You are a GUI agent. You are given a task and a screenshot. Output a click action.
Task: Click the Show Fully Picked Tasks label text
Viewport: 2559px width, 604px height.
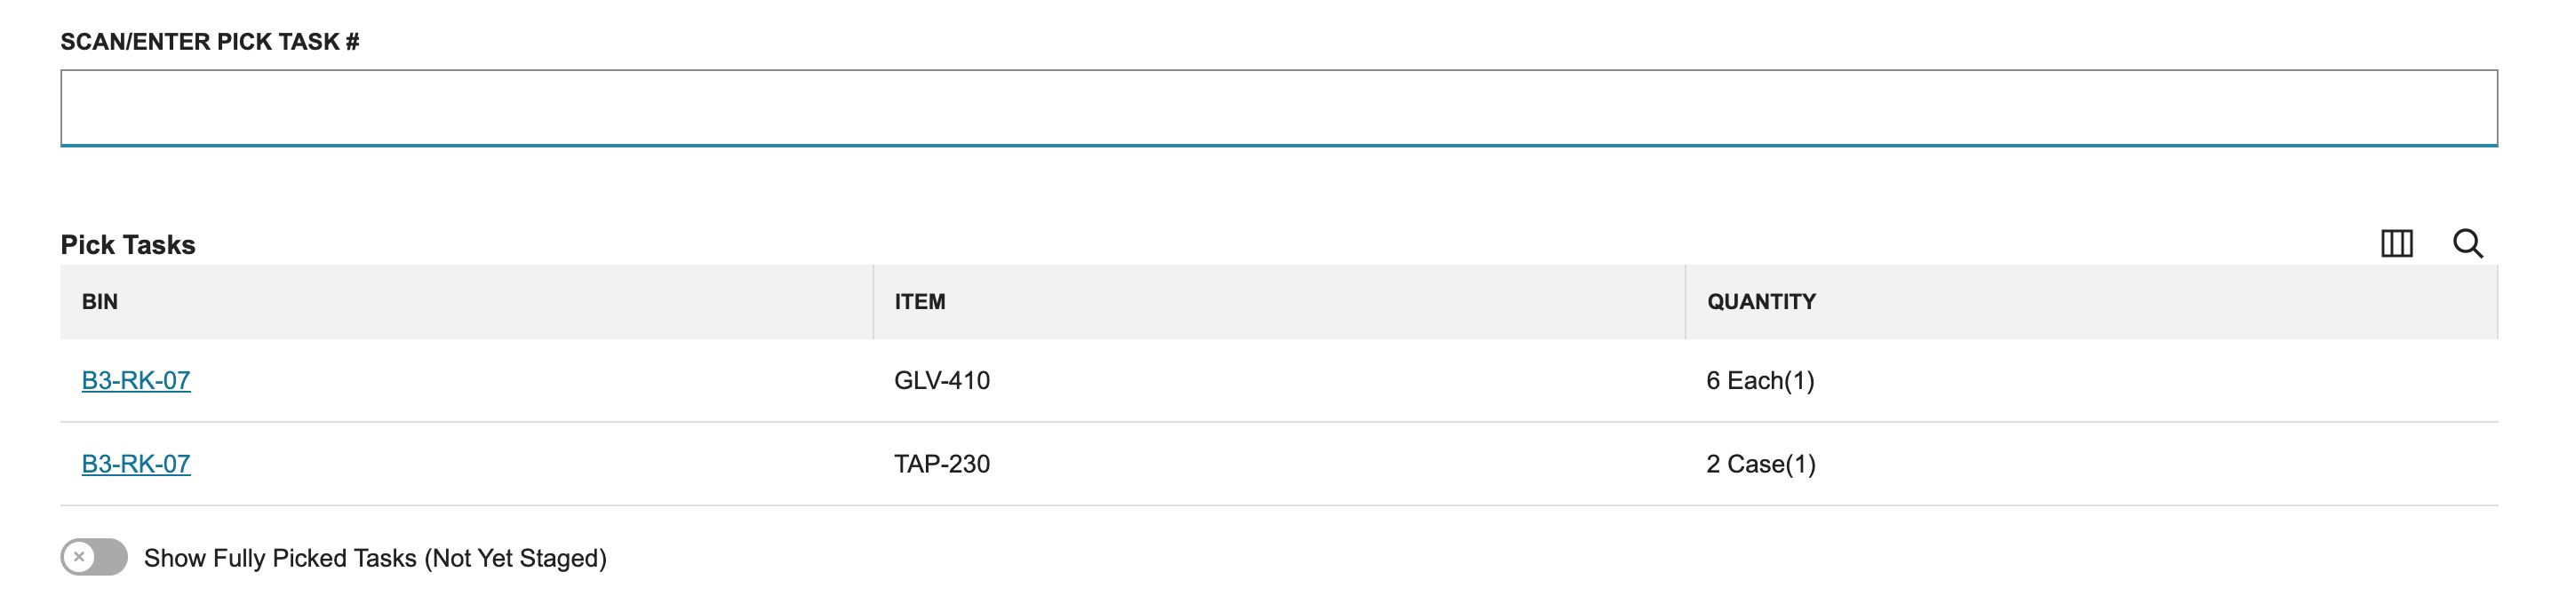coord(374,559)
